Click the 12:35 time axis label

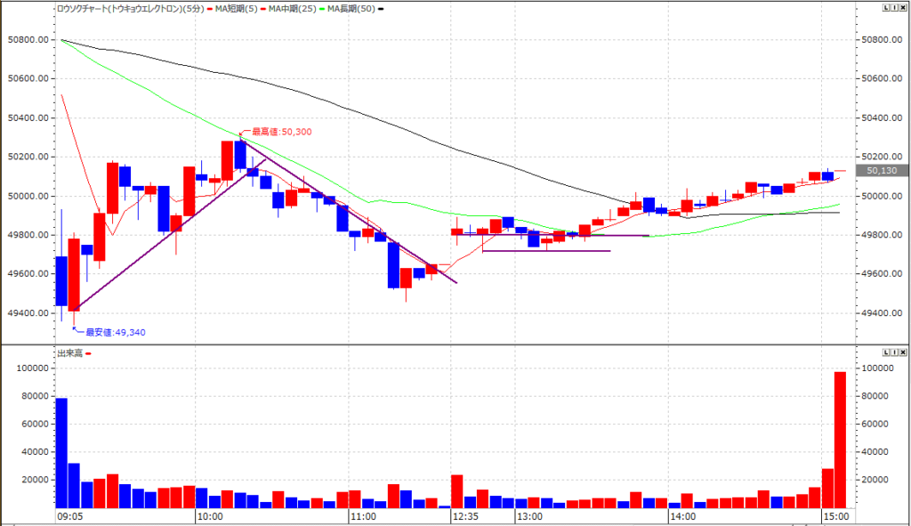pyautogui.click(x=465, y=516)
